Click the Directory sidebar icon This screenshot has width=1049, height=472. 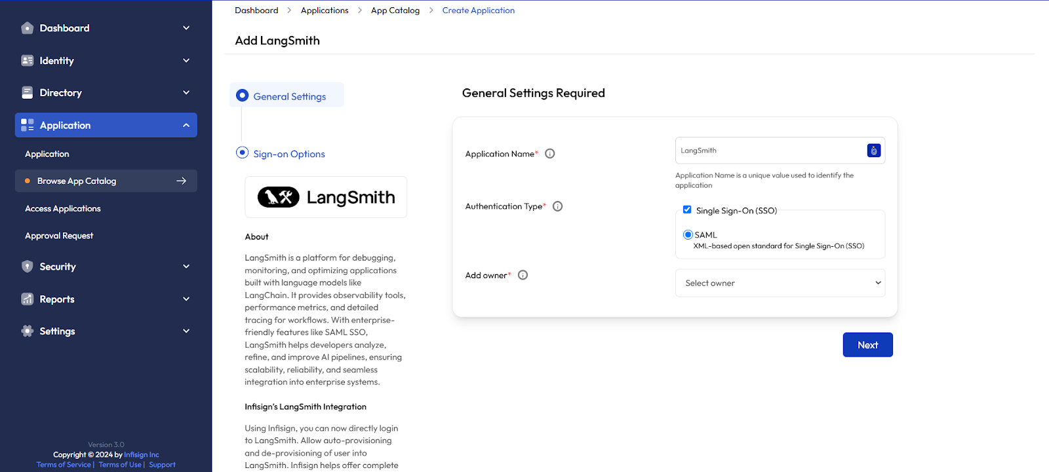[x=27, y=92]
